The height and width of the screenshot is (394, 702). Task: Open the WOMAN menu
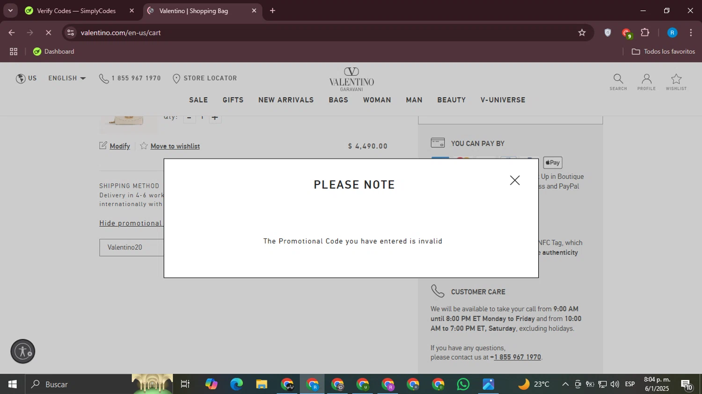[377, 100]
